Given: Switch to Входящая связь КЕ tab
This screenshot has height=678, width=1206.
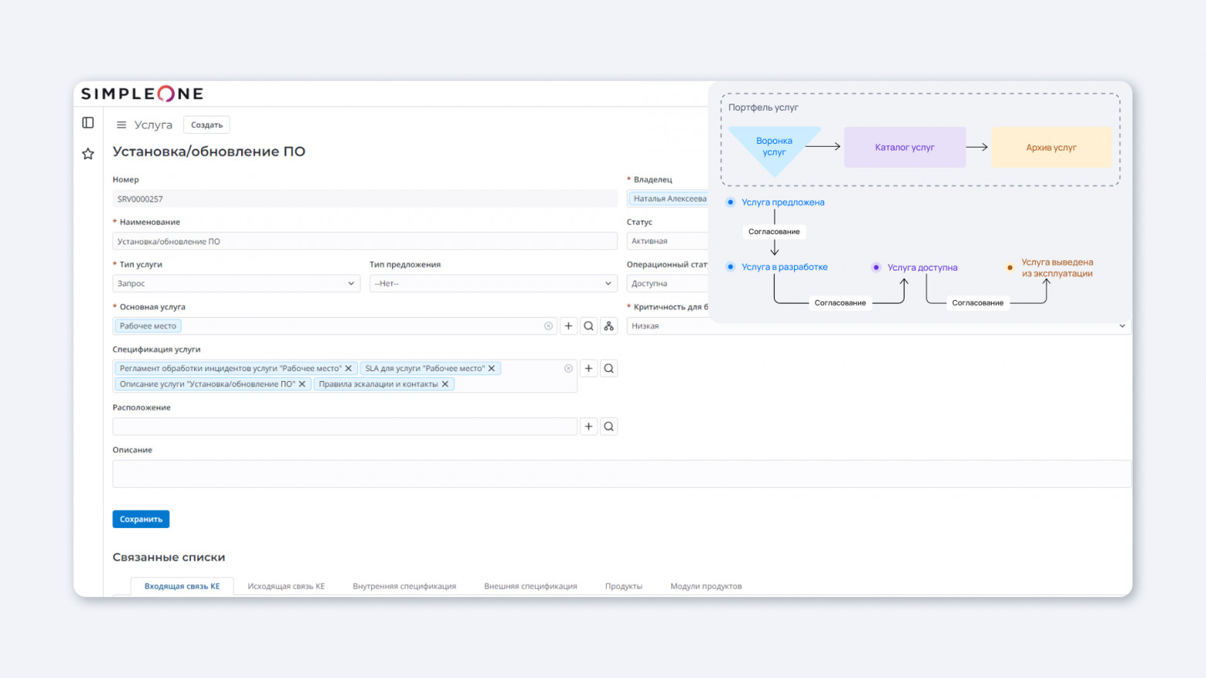Looking at the screenshot, I should click(x=182, y=587).
